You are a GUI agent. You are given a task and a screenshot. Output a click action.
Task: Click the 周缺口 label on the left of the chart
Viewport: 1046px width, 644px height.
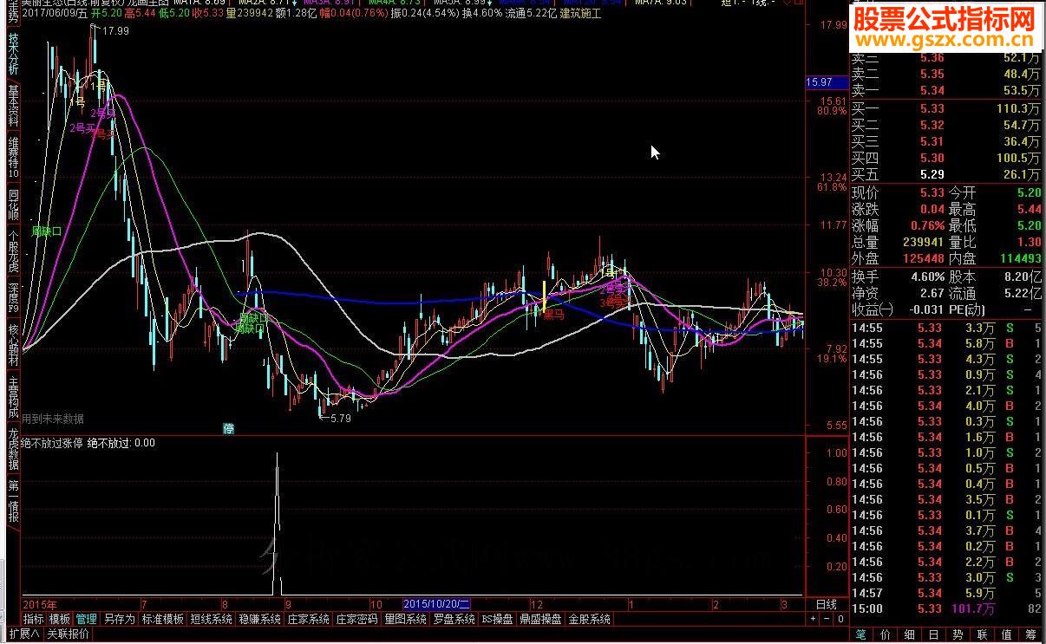47,231
